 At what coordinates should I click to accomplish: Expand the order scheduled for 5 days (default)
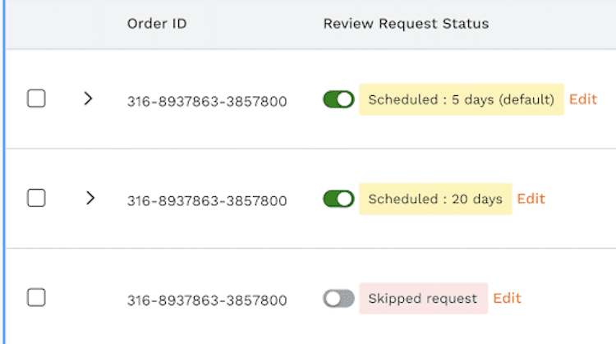(89, 99)
